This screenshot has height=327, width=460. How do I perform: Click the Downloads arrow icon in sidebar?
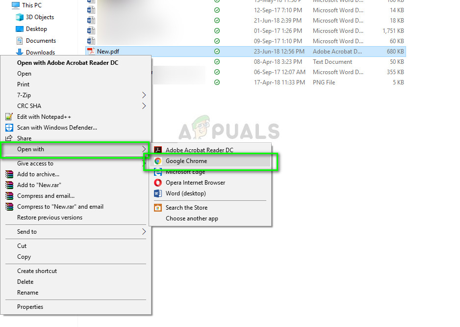[20, 53]
